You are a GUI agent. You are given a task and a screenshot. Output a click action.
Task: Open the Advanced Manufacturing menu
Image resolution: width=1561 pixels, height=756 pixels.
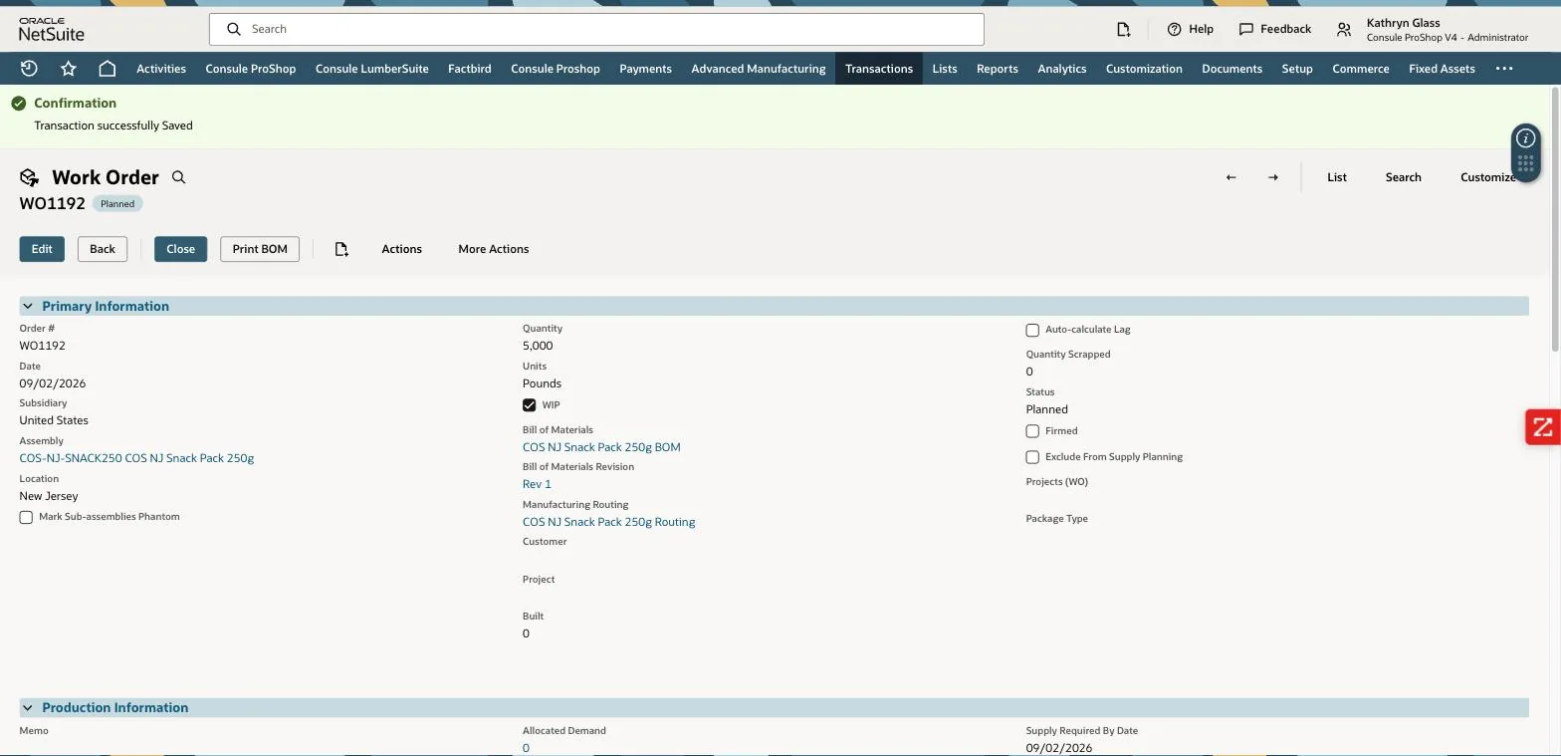pyautogui.click(x=759, y=69)
